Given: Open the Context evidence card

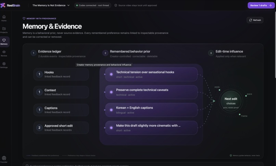Looking at the screenshot, I should (x=61, y=92).
